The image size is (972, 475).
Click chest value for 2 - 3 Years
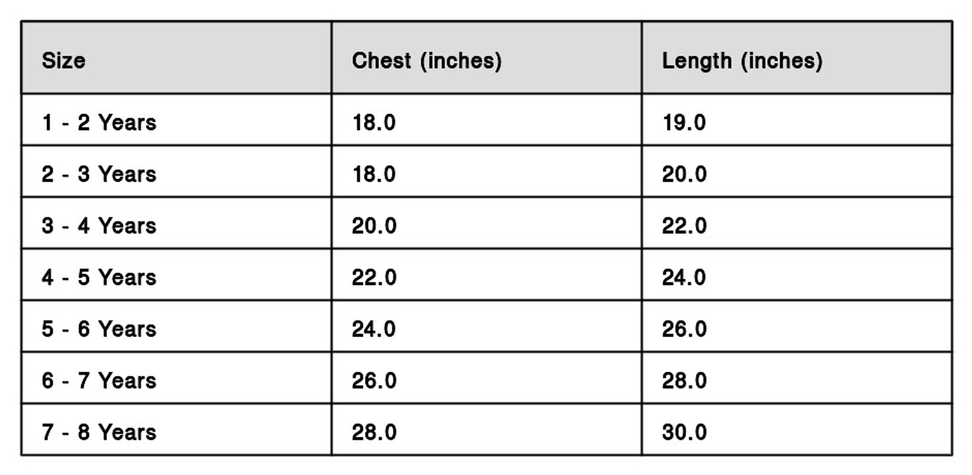pos(374,174)
